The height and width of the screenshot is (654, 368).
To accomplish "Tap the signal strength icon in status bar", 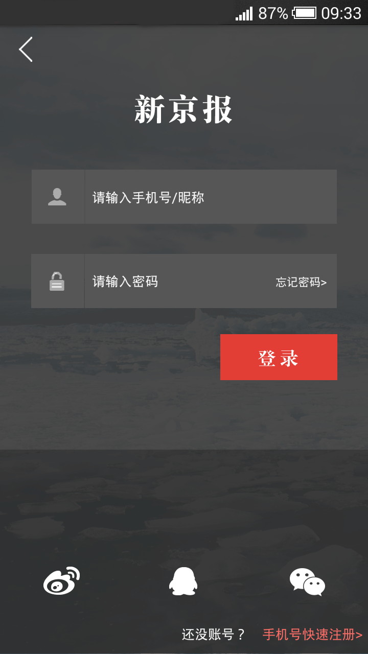I will pyautogui.click(x=244, y=13).
